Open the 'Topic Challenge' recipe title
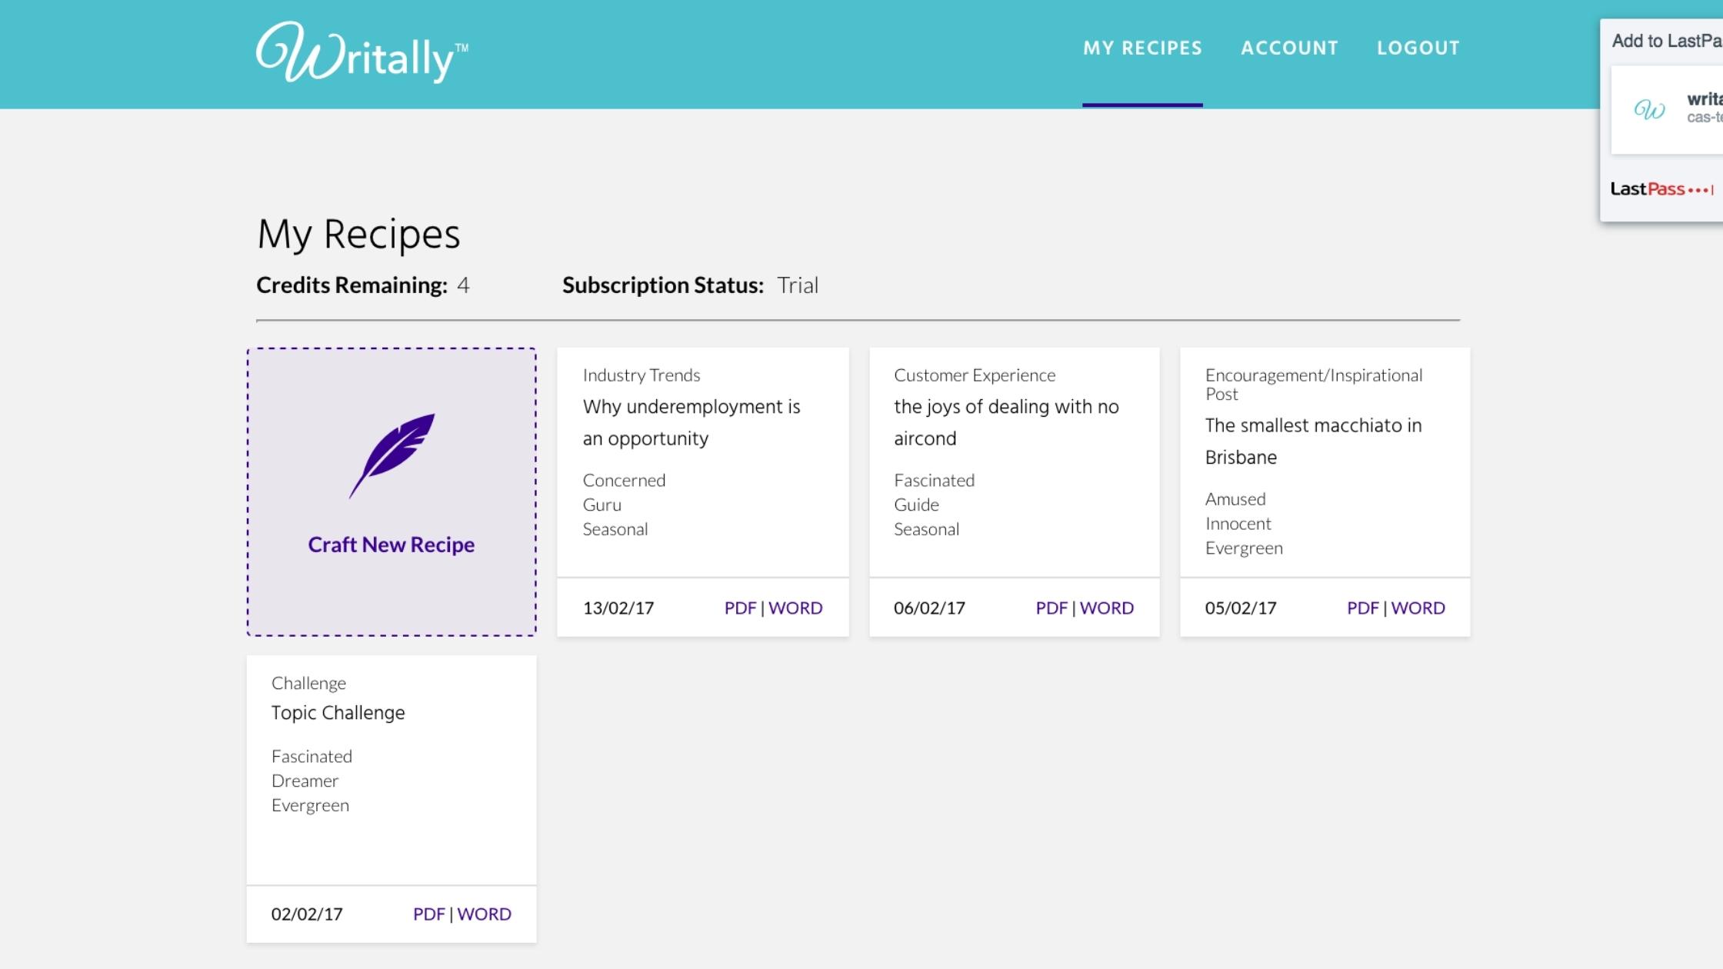Screen dimensions: 1723x969 coord(338,713)
